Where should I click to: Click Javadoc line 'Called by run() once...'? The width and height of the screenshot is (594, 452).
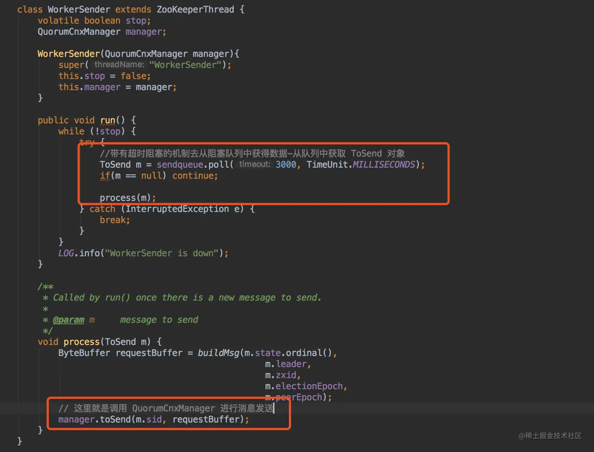(187, 298)
